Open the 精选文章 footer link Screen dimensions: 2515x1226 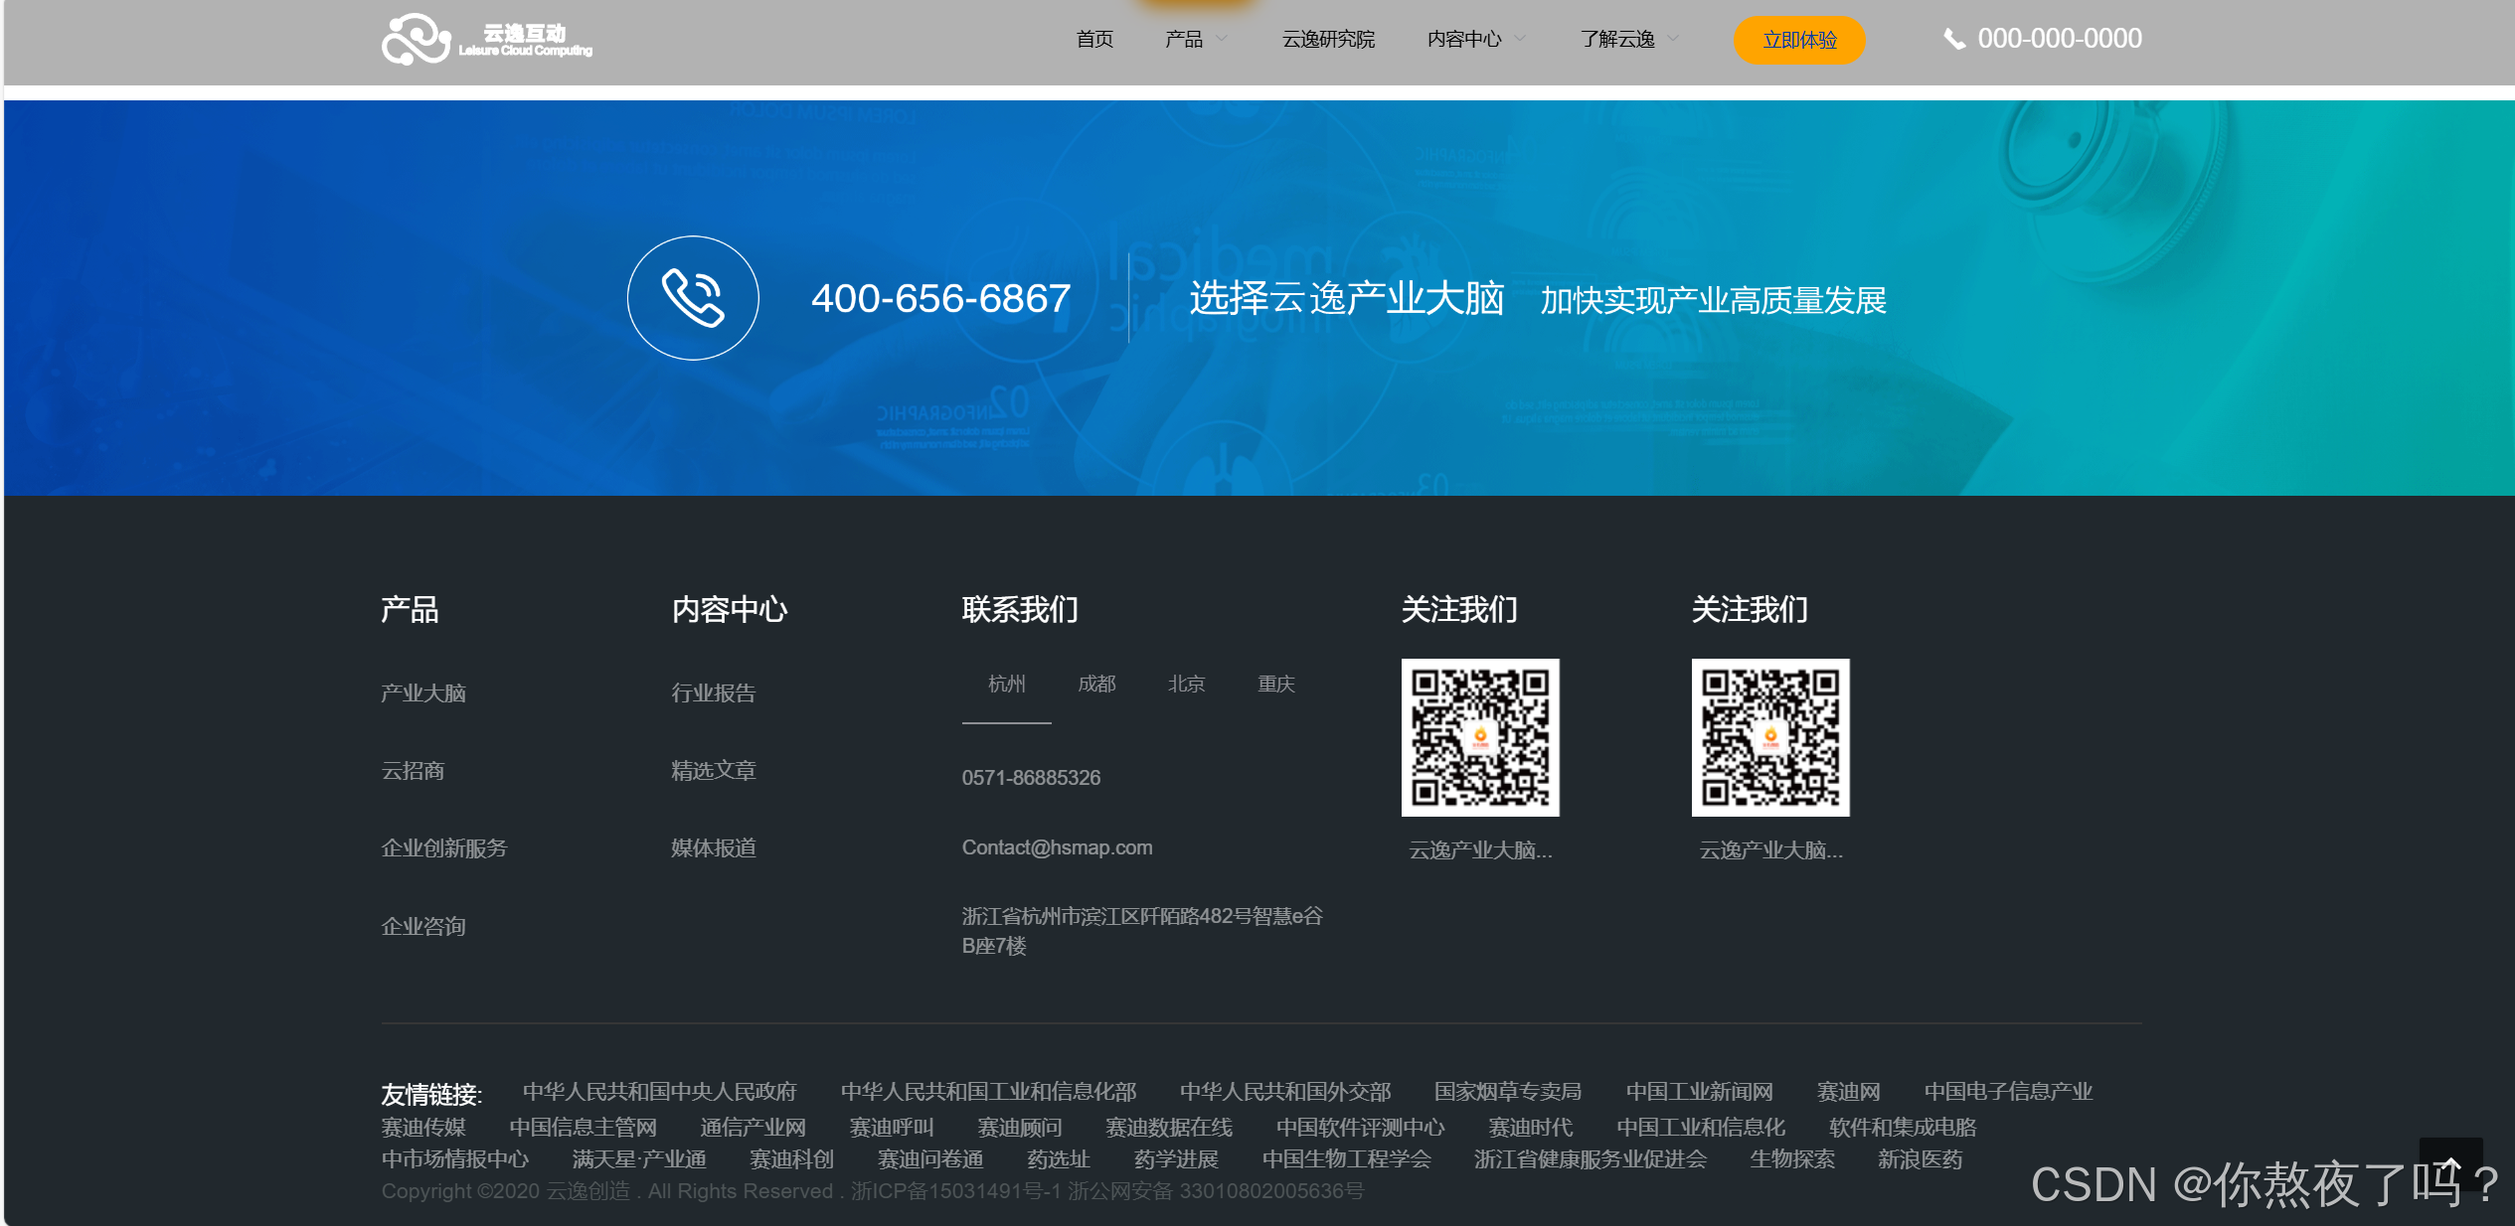[x=714, y=770]
